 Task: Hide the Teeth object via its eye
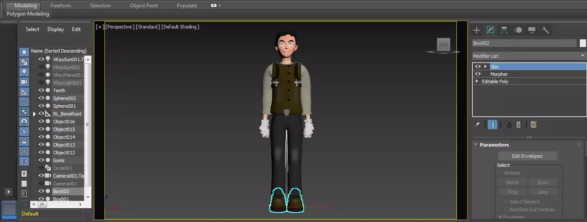point(41,91)
